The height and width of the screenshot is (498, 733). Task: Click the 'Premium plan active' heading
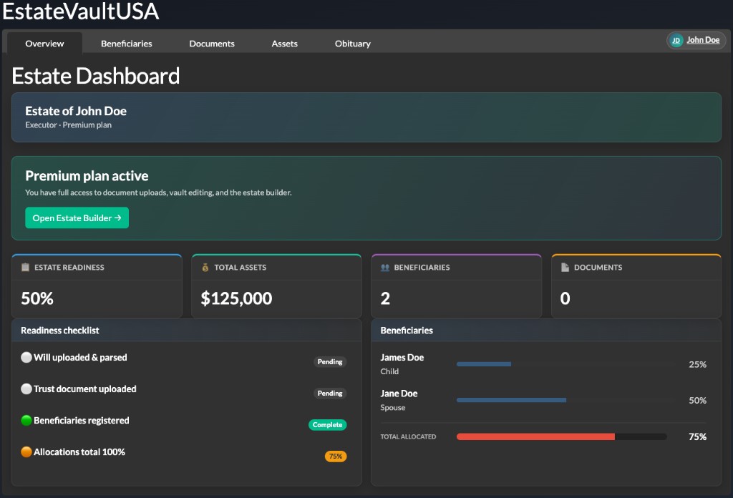[87, 175]
